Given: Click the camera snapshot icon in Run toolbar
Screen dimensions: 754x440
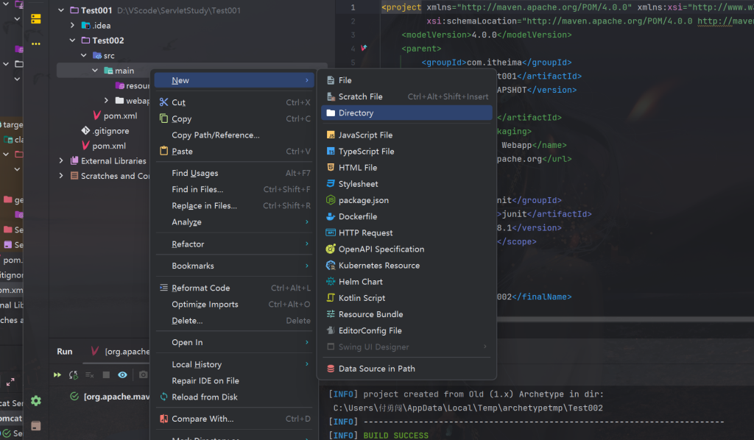Looking at the screenshot, I should point(144,375).
